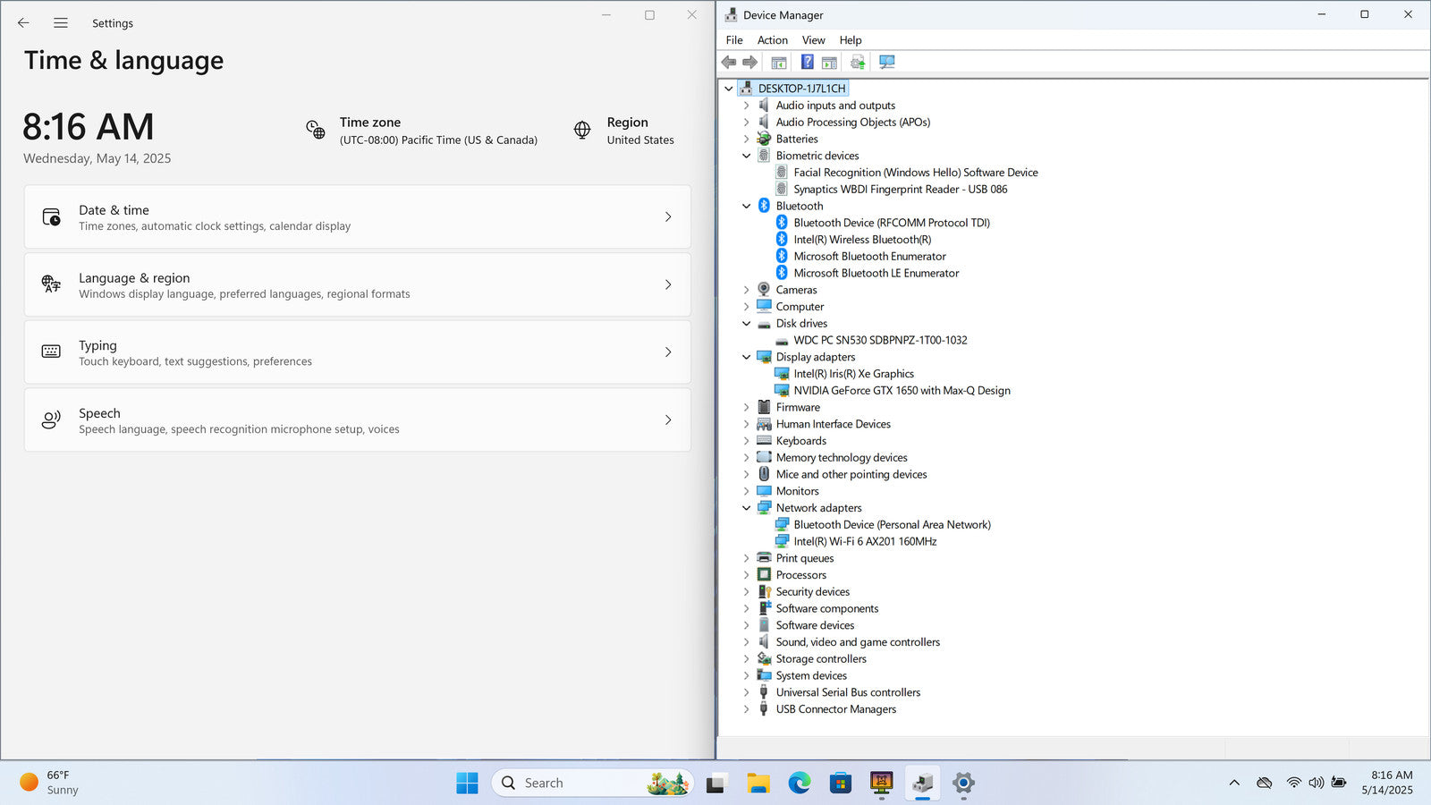Open the taskbar clock showing 8:16 AM
1431x805 pixels.
(1388, 783)
